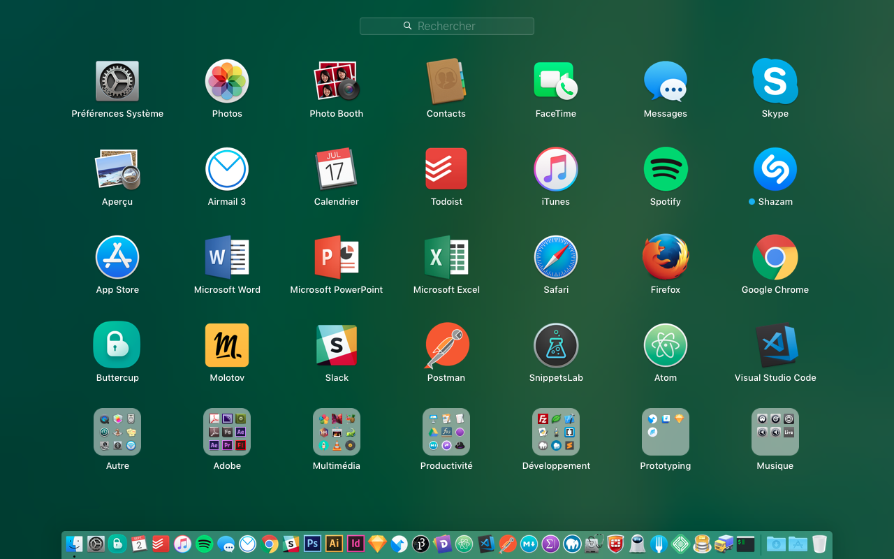Open Spotify in the Launchpad grid
The height and width of the screenshot is (559, 894).
(x=666, y=170)
